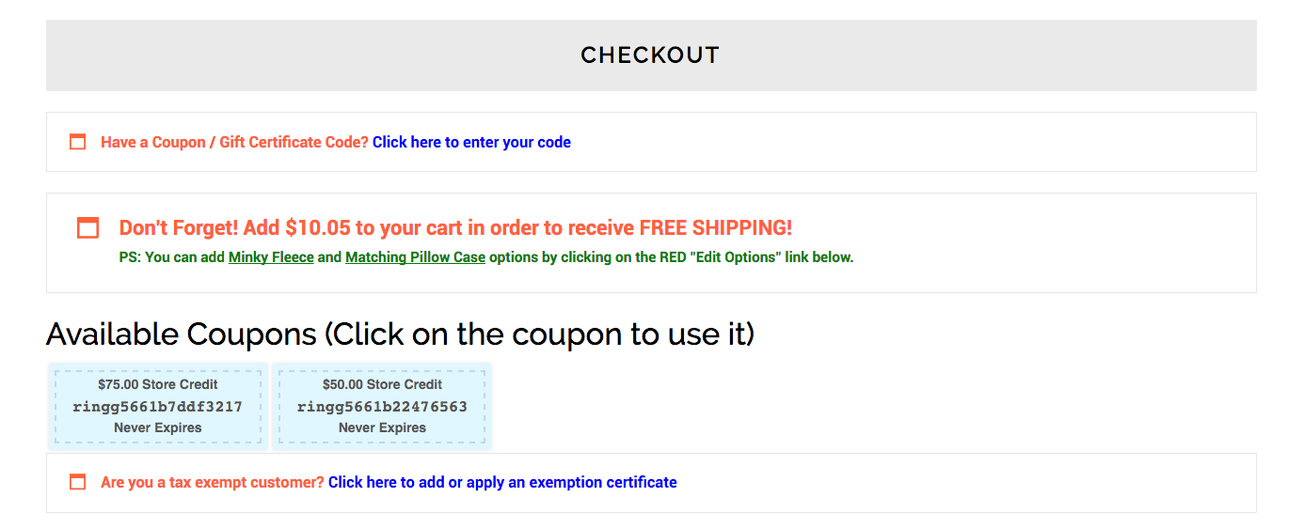Click the icon beside the coupon code prompt
This screenshot has width=1303, height=528.
click(x=78, y=142)
